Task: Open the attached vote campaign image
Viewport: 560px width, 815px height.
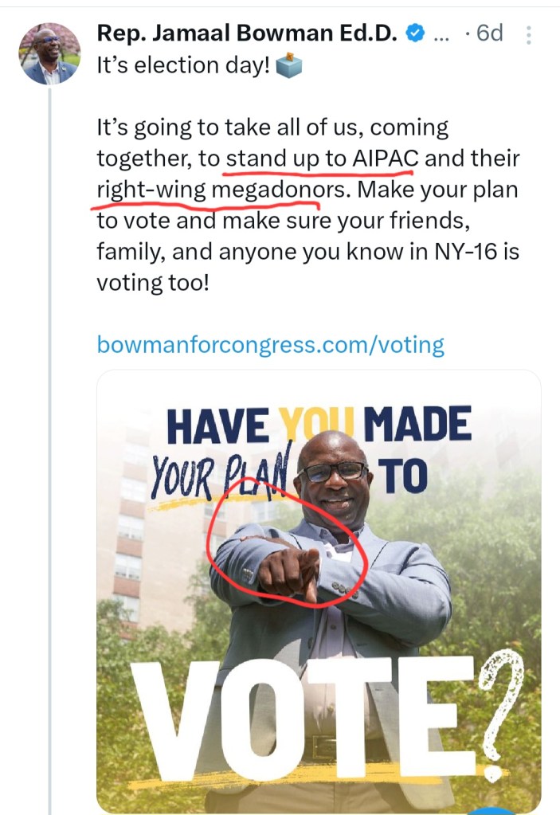Action: coord(319,590)
